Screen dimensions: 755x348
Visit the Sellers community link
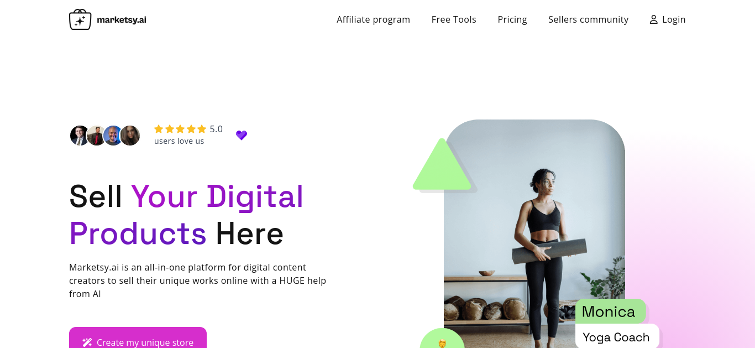tap(588, 19)
